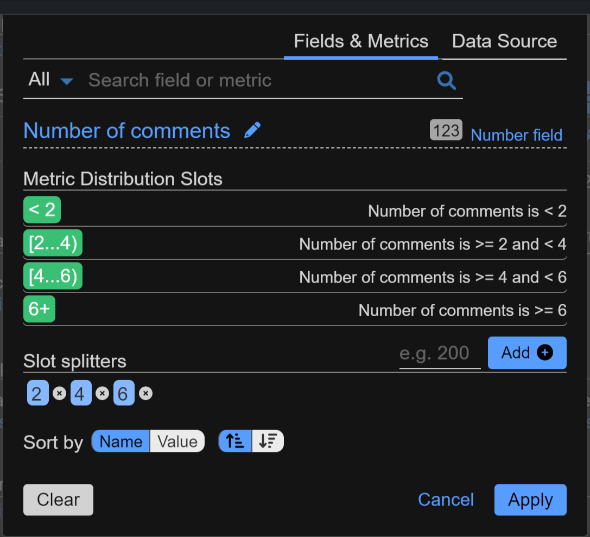This screenshot has height=537, width=590.
Task: Sort by Name toggle option
Action: [120, 442]
